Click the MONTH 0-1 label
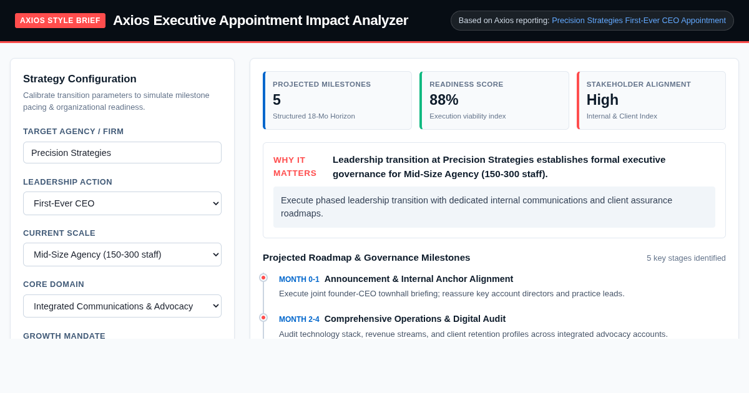The image size is (749, 393). pyautogui.click(x=299, y=279)
